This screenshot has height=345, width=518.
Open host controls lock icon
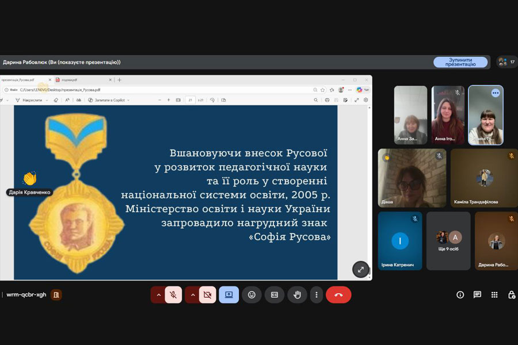coord(512,294)
